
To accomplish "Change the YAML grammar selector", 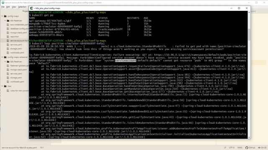I will click(x=240, y=147).
